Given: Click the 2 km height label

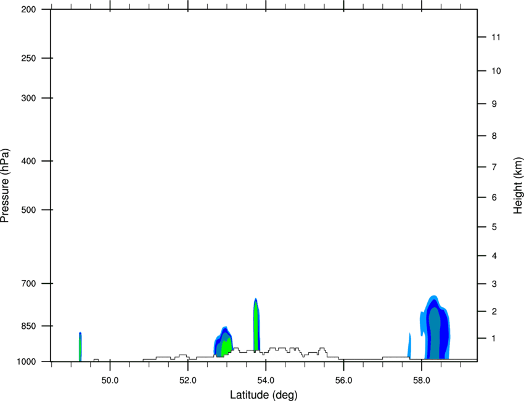Looking at the screenshot, I should click(494, 312).
